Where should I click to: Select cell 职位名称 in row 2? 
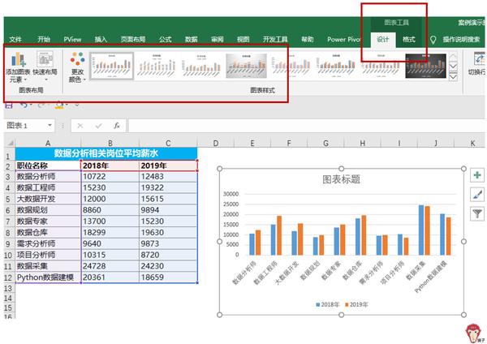[x=48, y=166]
